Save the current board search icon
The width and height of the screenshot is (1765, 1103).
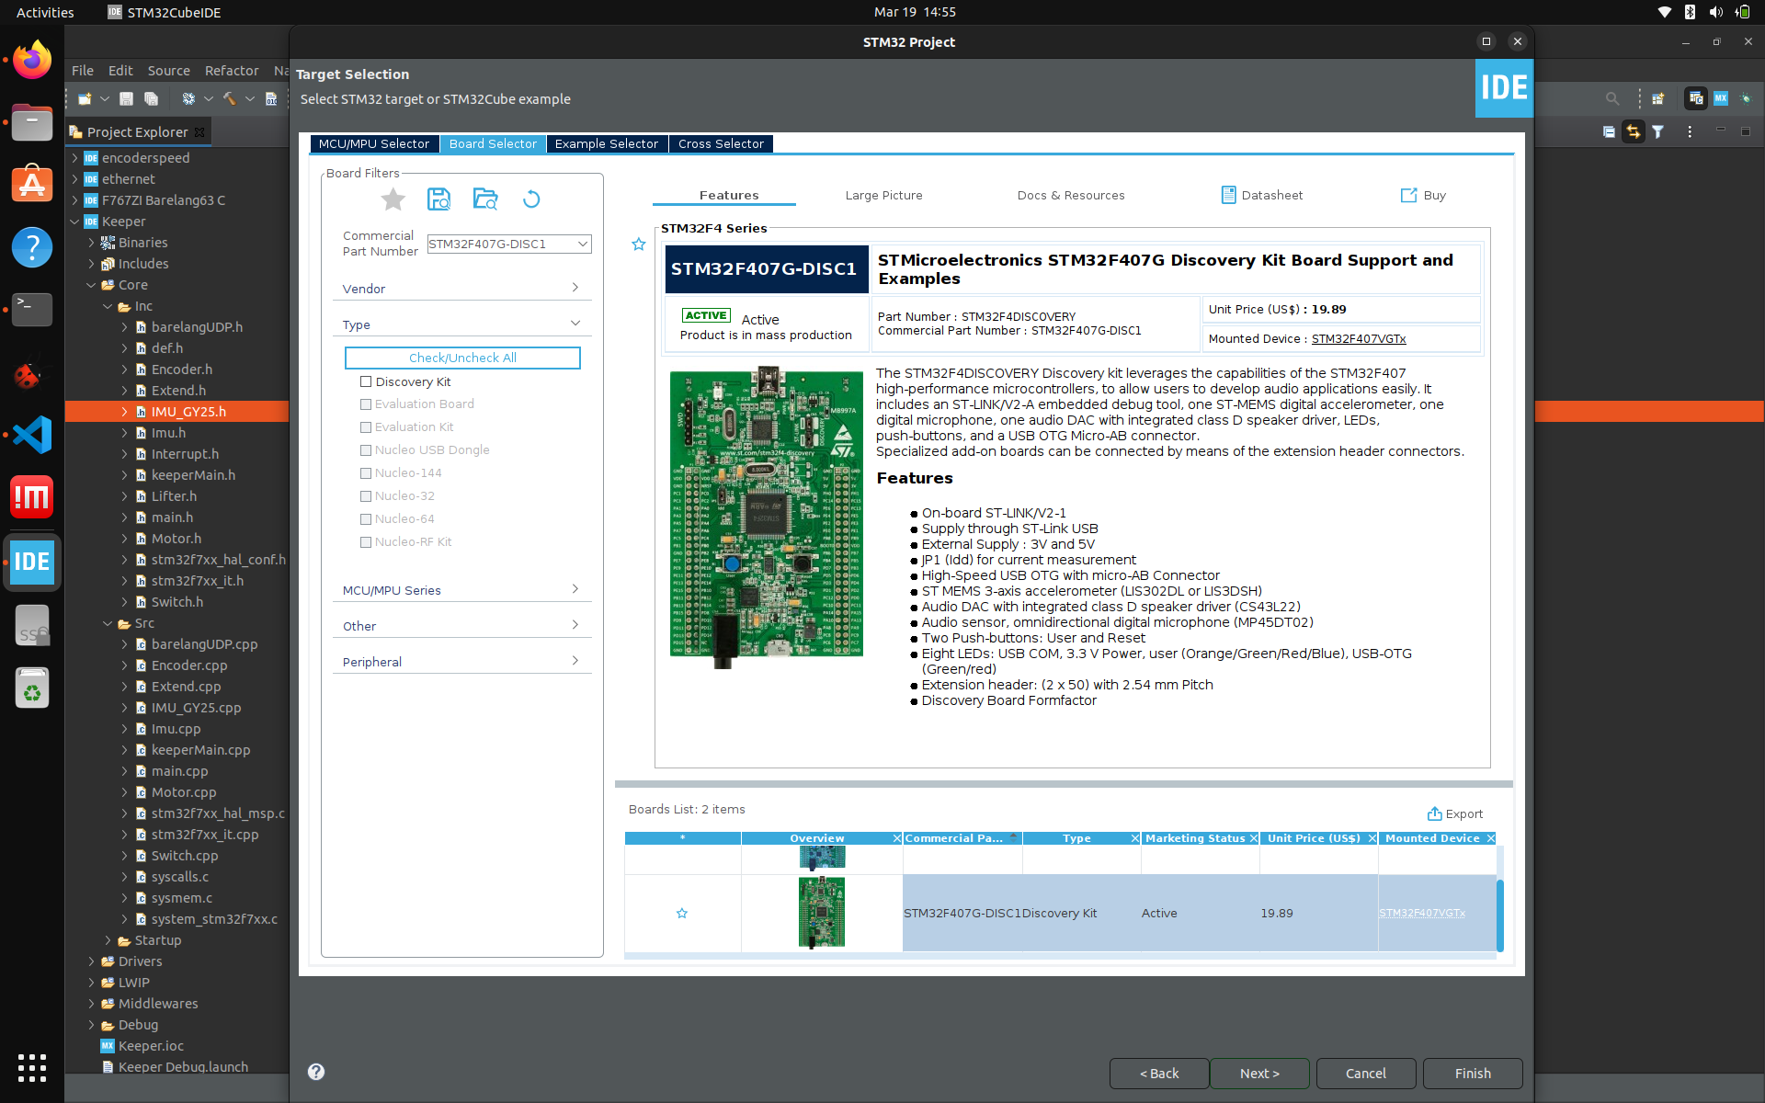point(438,199)
